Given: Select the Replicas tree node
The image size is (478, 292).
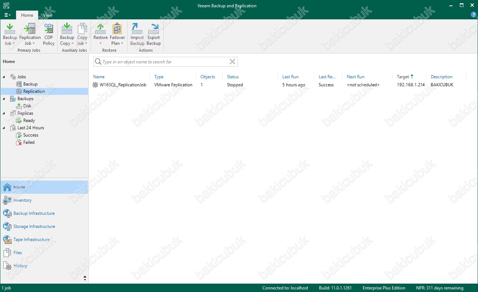Looking at the screenshot, I should pyautogui.click(x=25, y=113).
